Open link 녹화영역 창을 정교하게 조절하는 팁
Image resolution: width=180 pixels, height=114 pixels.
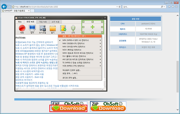pos(32,83)
